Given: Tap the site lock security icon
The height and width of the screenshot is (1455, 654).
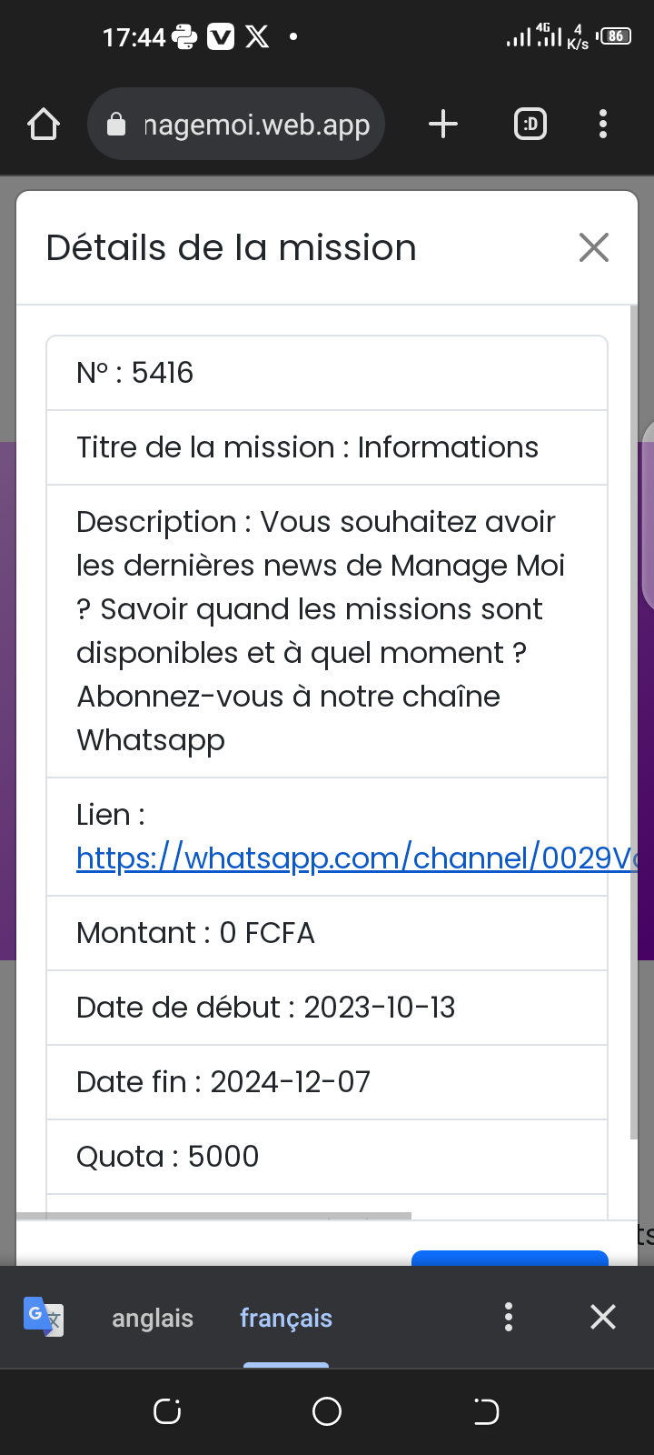Looking at the screenshot, I should [116, 125].
